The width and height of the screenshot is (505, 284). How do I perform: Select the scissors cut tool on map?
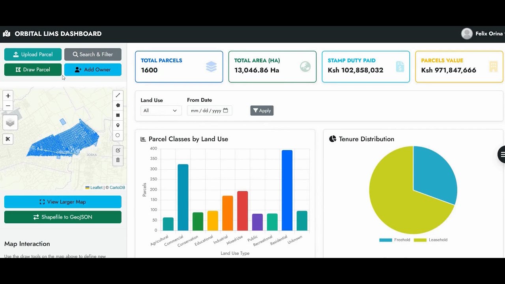8,139
